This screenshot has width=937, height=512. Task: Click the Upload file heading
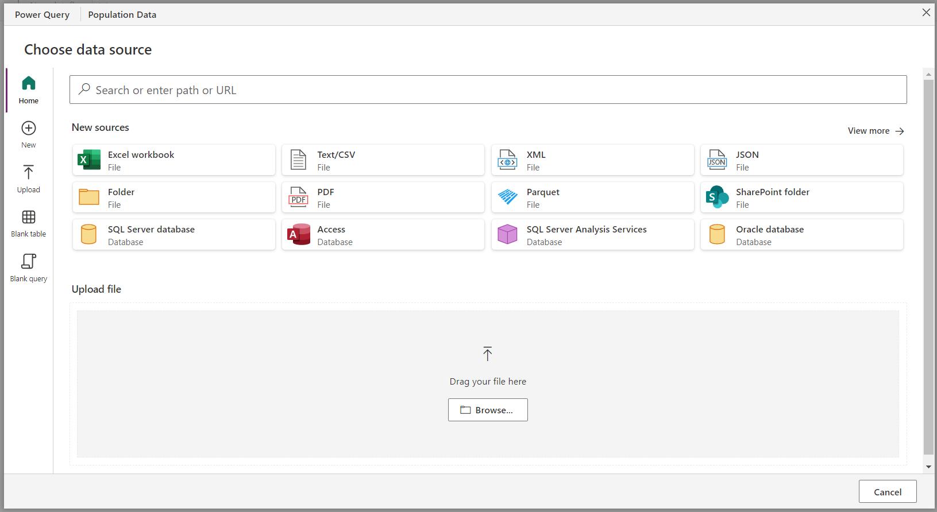pyautogui.click(x=96, y=289)
